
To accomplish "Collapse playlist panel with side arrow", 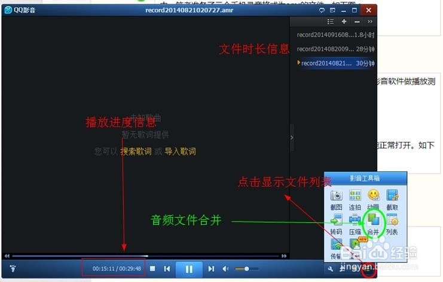I will point(292,138).
